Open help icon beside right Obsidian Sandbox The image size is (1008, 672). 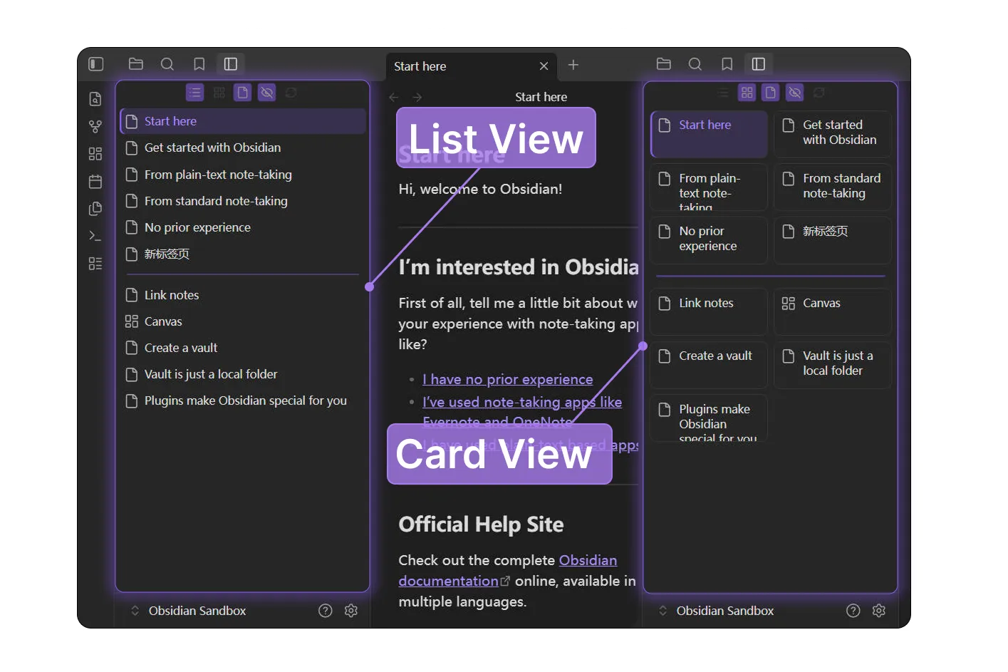click(853, 611)
